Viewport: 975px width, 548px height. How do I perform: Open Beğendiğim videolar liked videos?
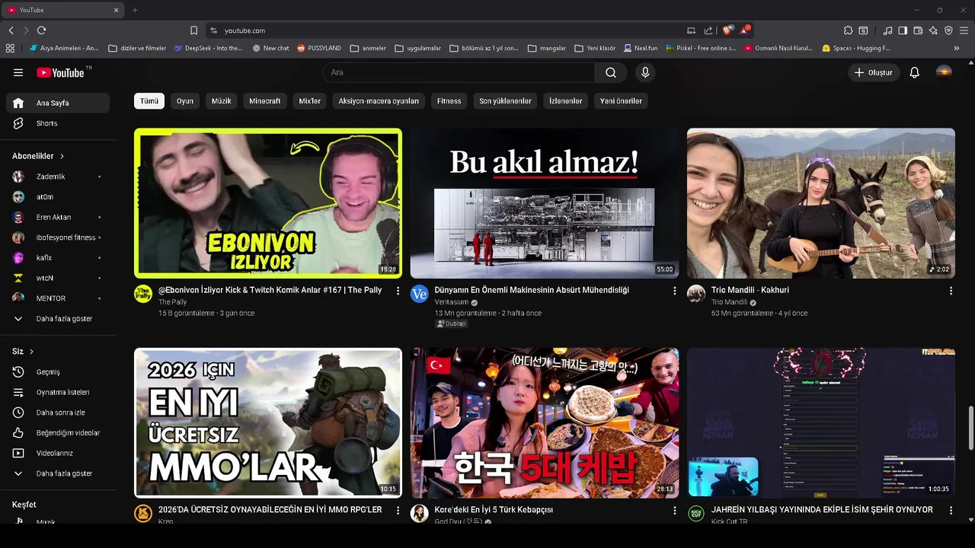coord(58,433)
